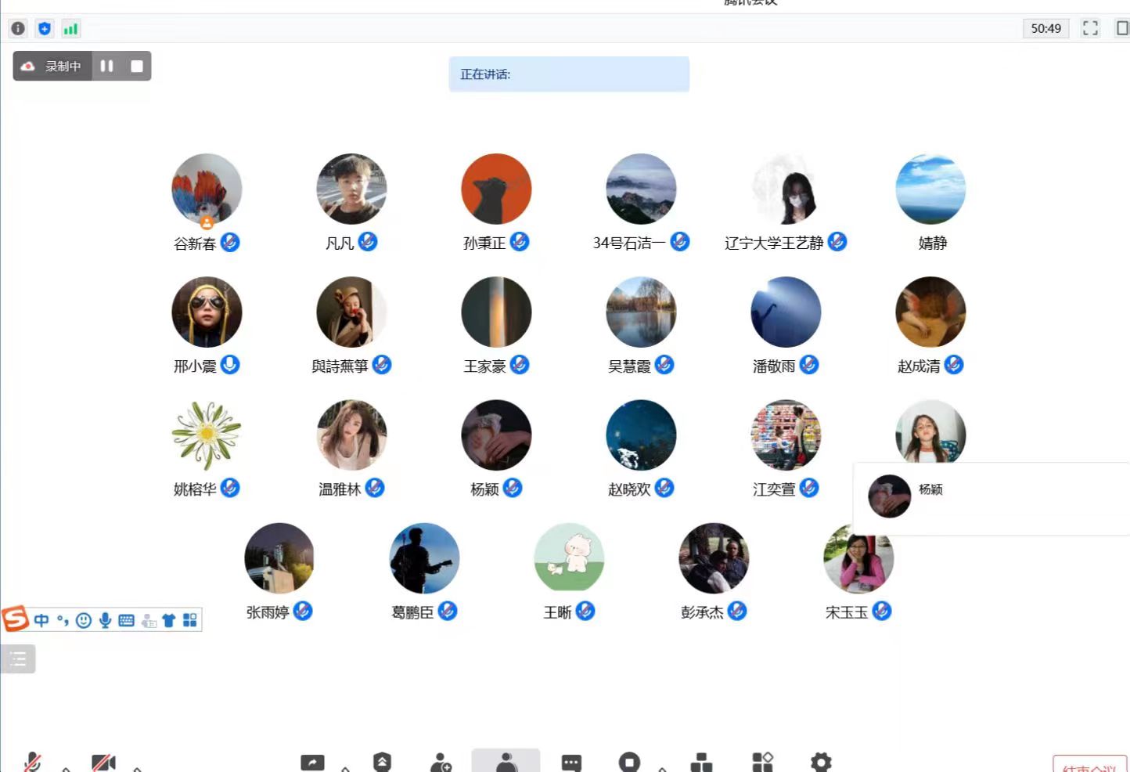Open the apps icon in the meeting toolbar
This screenshot has height=772, width=1130.
click(x=762, y=763)
